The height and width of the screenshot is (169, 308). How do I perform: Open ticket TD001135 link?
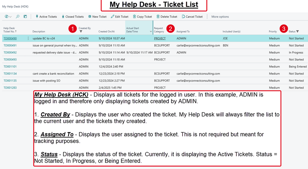(x=10, y=81)
